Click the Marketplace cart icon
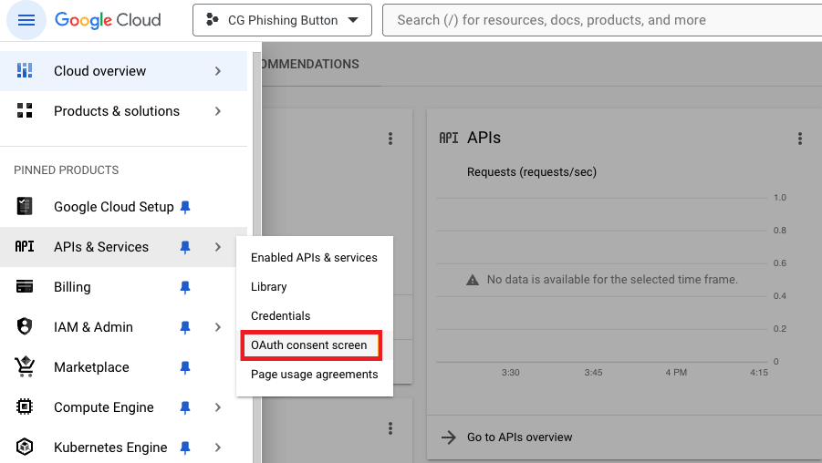The width and height of the screenshot is (822, 463). [25, 366]
